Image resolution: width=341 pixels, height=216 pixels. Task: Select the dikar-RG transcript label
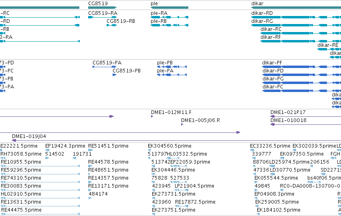click(262, 21)
